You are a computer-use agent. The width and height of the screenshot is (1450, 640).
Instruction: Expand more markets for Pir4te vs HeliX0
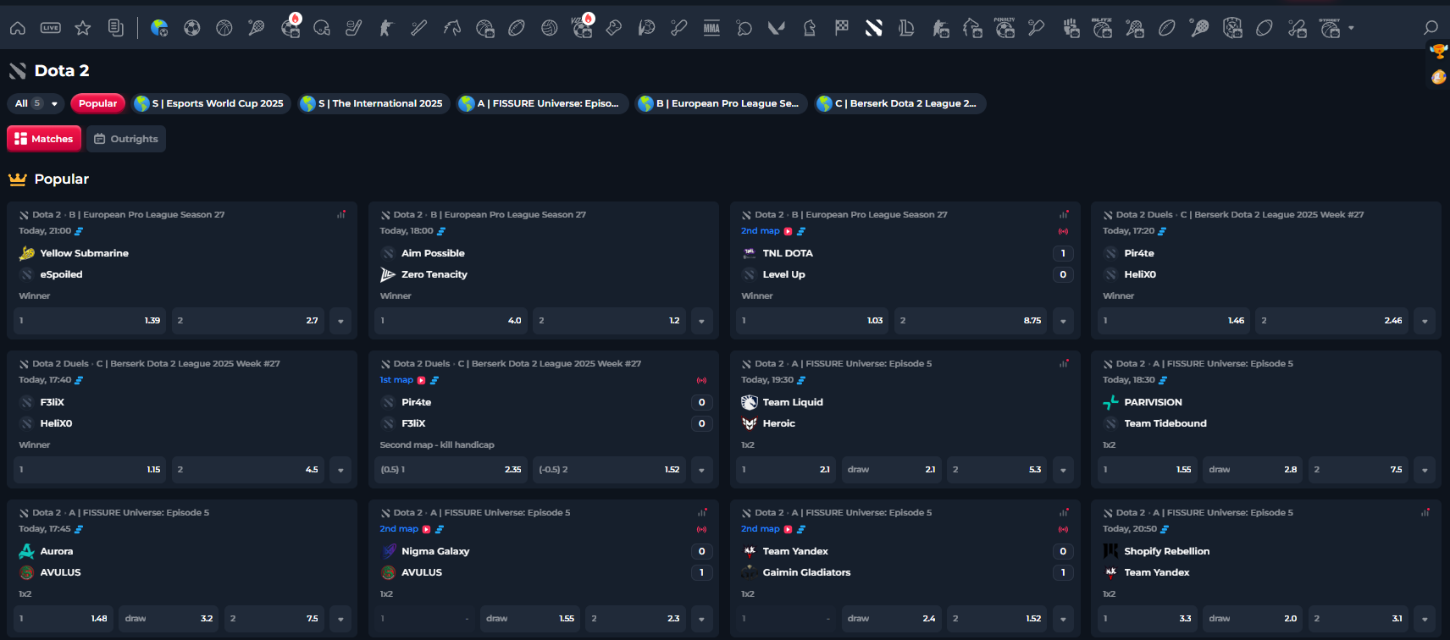click(1425, 321)
